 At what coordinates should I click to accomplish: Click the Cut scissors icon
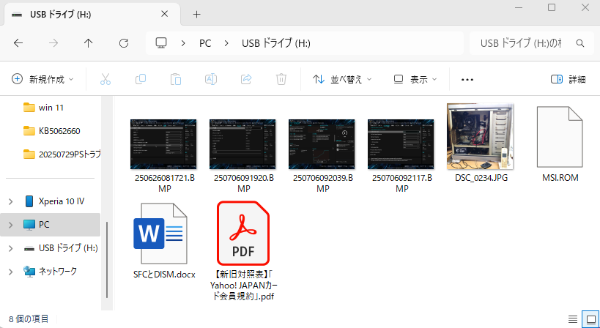tap(105, 79)
